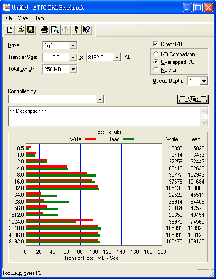Viewport: 216px width, 279px height.
Task: Click the 0.5 KB row label
Action: click(21, 148)
